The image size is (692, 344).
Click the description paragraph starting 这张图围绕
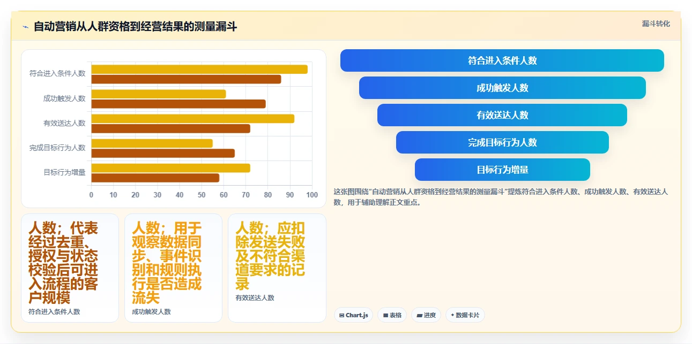pyautogui.click(x=501, y=197)
